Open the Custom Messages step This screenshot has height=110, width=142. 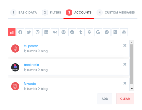tap(116, 13)
